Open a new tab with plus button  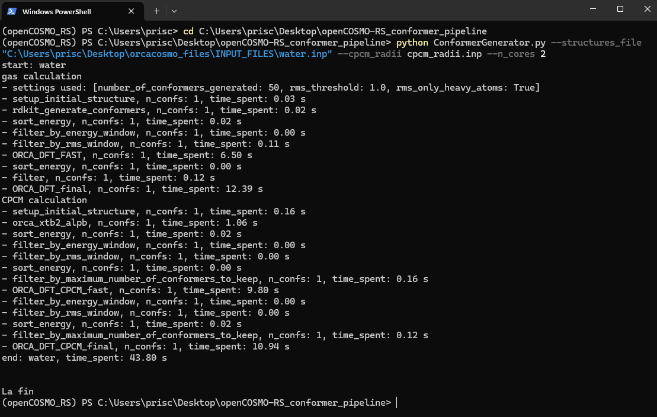coord(156,11)
